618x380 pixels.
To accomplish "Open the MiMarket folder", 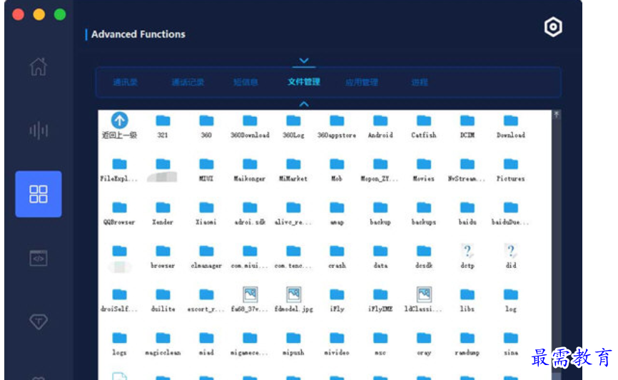I will pyautogui.click(x=293, y=164).
